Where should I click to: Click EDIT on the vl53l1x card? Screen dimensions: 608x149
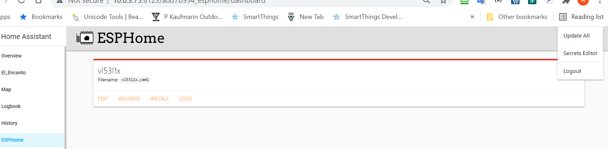103,99
